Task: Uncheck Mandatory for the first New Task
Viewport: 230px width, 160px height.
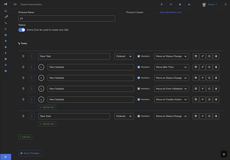Action: (139, 56)
